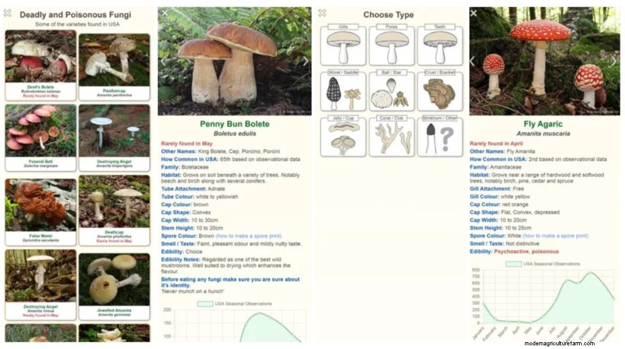Image resolution: width=625 pixels, height=349 pixels.
Task: Select the Stinkhorn / Other type icon
Action: (440, 137)
